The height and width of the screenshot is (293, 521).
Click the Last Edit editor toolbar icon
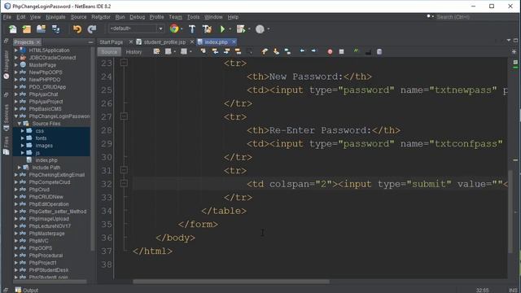pyautogui.click(x=156, y=51)
